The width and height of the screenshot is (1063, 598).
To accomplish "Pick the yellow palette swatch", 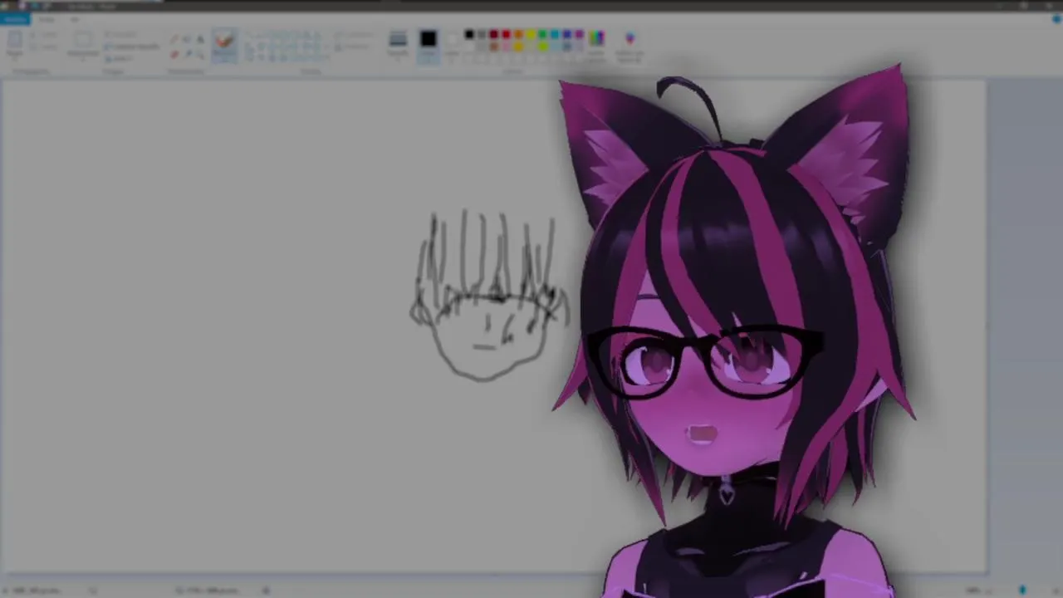I will pos(530,34).
